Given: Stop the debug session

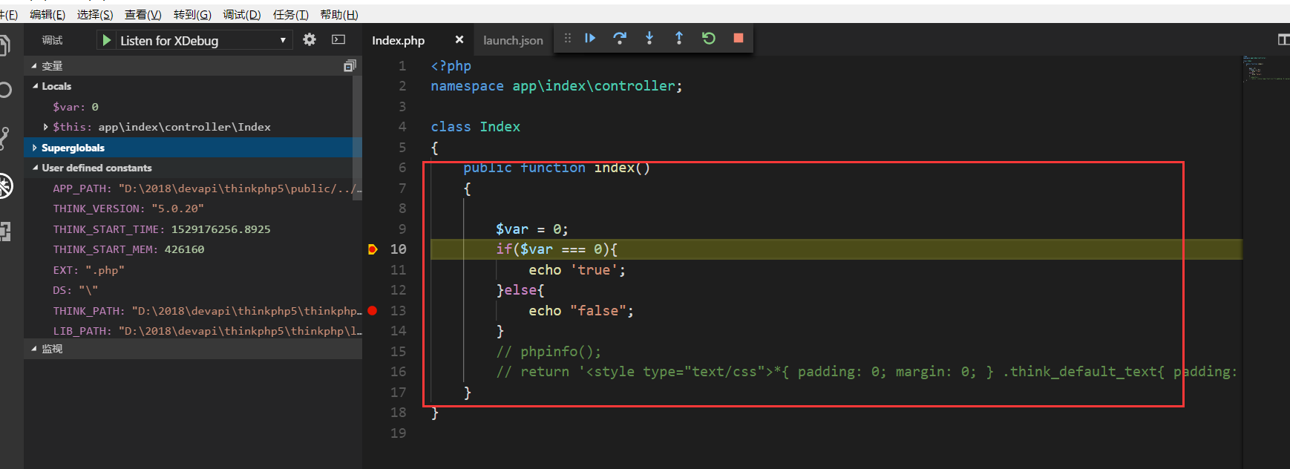Looking at the screenshot, I should pos(739,38).
